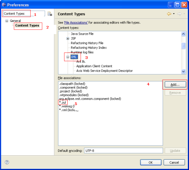Open the Forward history dropdown arrow
Viewport: 189px width, 170px height.
pyautogui.click(x=184, y=14)
